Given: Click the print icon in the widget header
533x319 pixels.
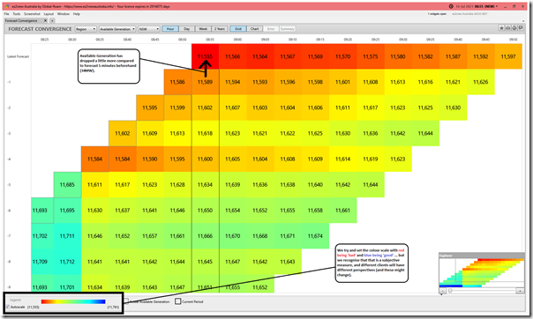Looking at the screenshot, I should click(507, 28).
